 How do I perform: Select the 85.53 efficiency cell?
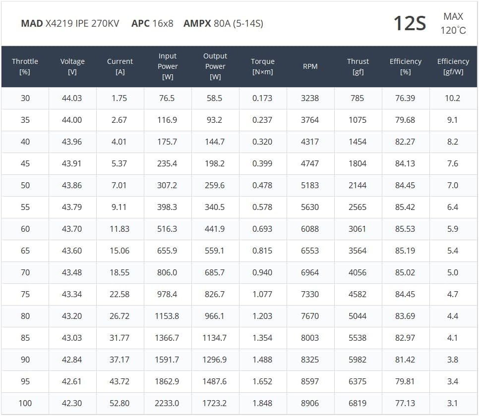pyautogui.click(x=405, y=229)
